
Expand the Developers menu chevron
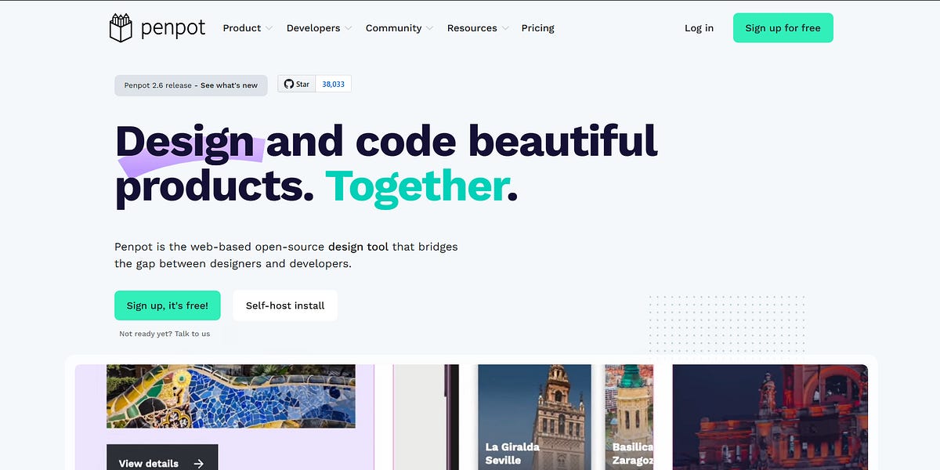coord(348,28)
